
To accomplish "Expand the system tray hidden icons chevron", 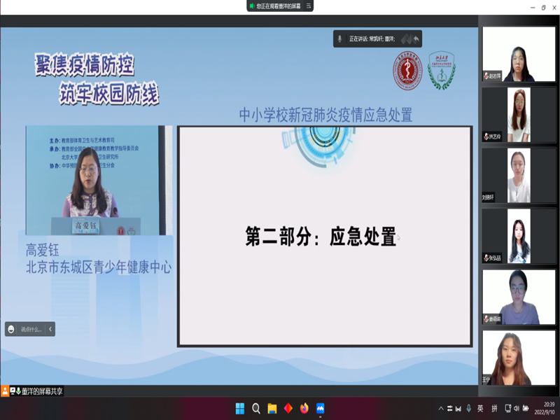I will [x=441, y=408].
